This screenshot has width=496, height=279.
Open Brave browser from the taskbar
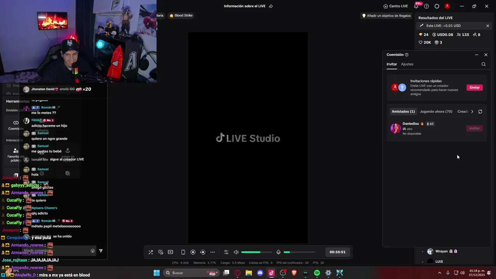coord(294,273)
